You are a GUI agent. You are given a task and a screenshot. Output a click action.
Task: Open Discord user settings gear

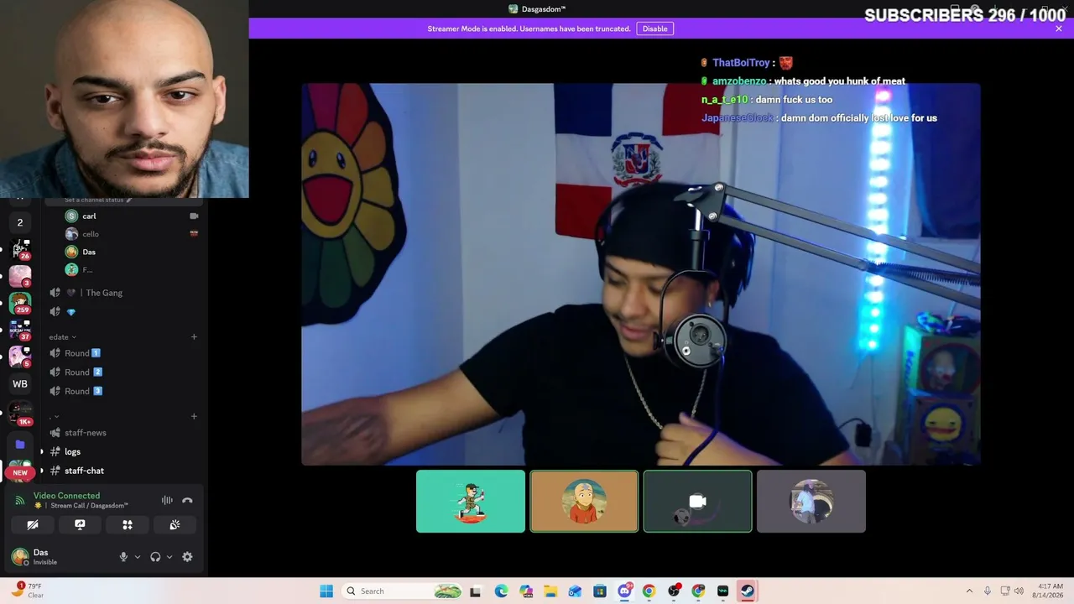pos(187,556)
